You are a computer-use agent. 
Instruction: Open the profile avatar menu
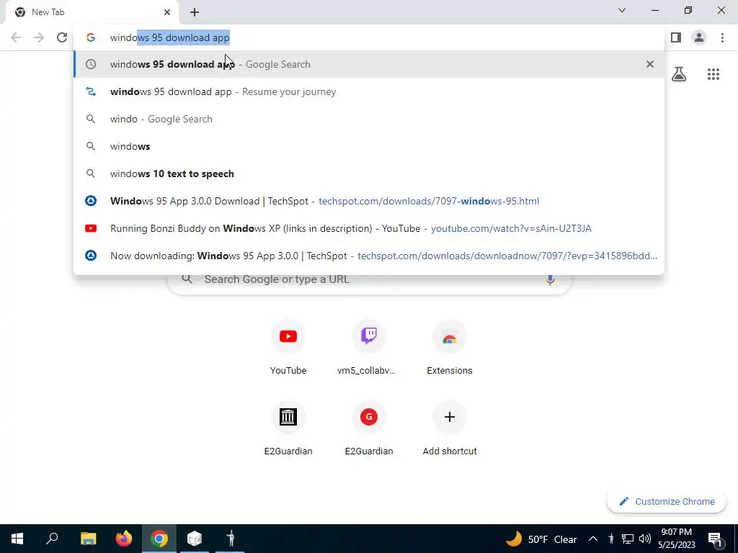tap(699, 37)
